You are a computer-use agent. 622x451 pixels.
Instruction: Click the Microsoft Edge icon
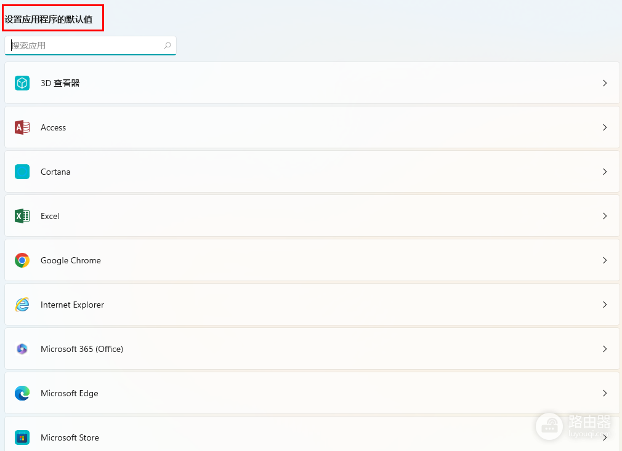22,393
